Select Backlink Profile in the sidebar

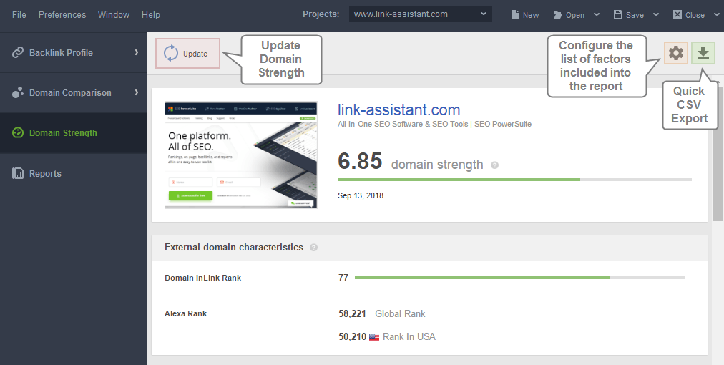coord(74,53)
